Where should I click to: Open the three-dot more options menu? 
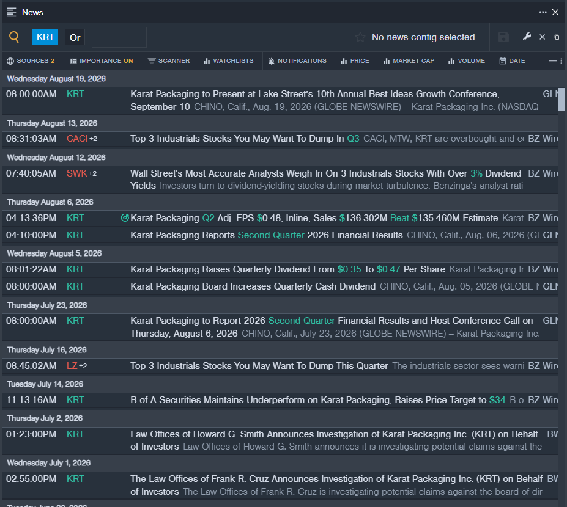(543, 12)
